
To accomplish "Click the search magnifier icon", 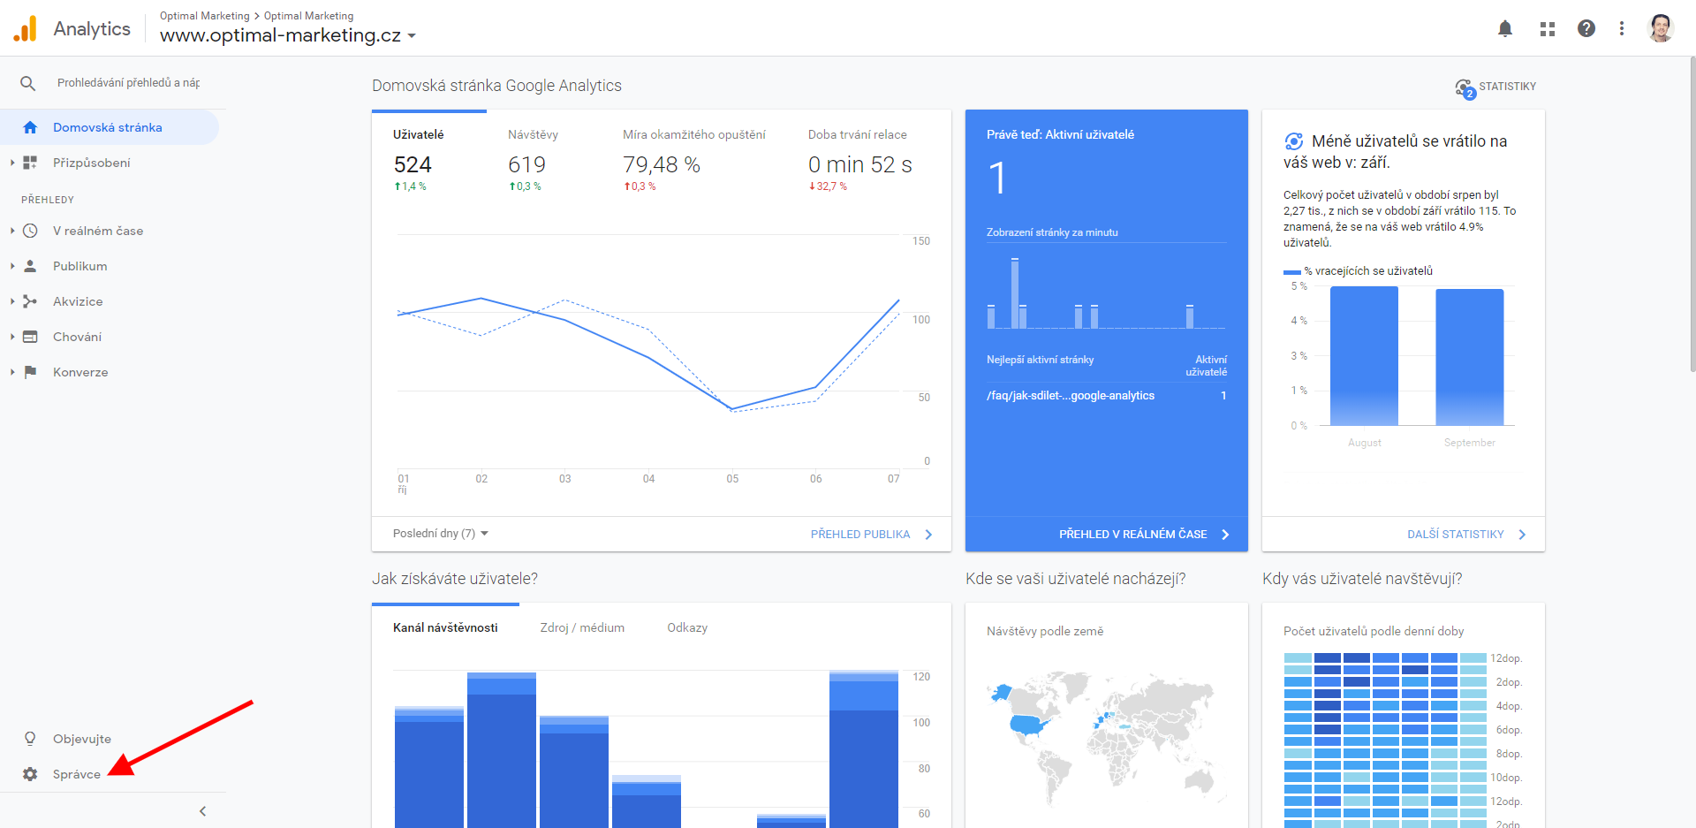I will [x=28, y=83].
